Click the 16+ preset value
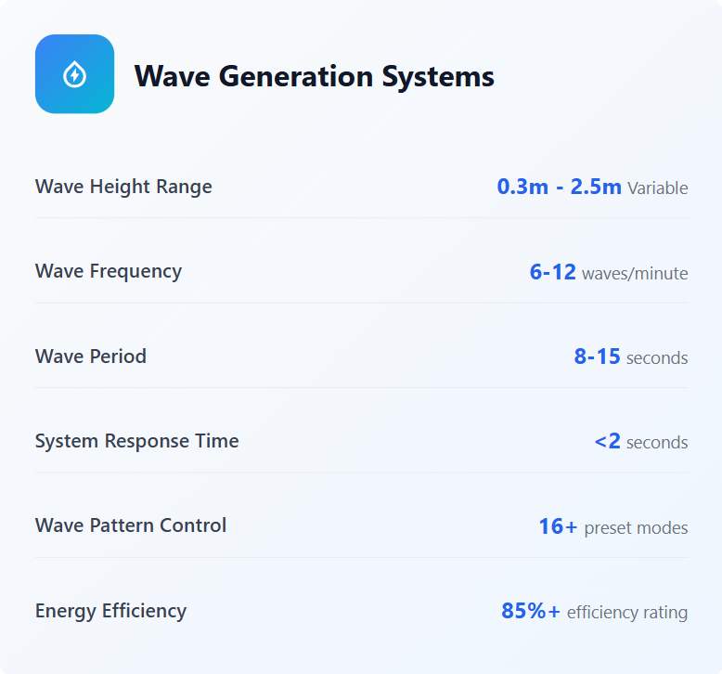 coord(557,526)
